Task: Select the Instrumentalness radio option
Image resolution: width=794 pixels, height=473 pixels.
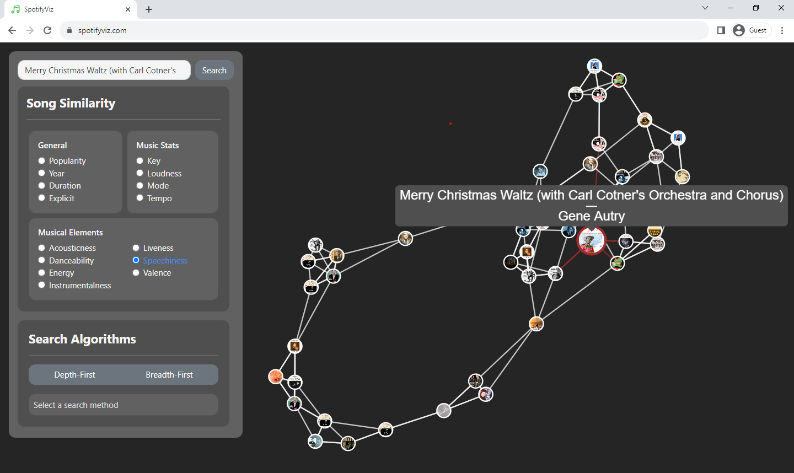Action: point(41,285)
